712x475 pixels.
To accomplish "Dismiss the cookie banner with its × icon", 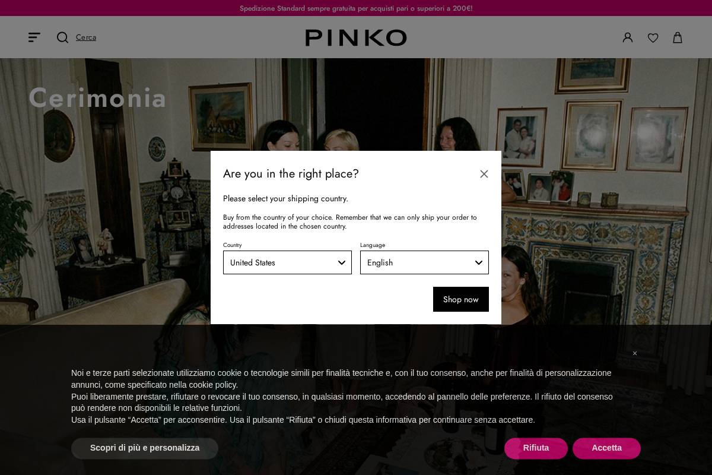I will click(635, 353).
